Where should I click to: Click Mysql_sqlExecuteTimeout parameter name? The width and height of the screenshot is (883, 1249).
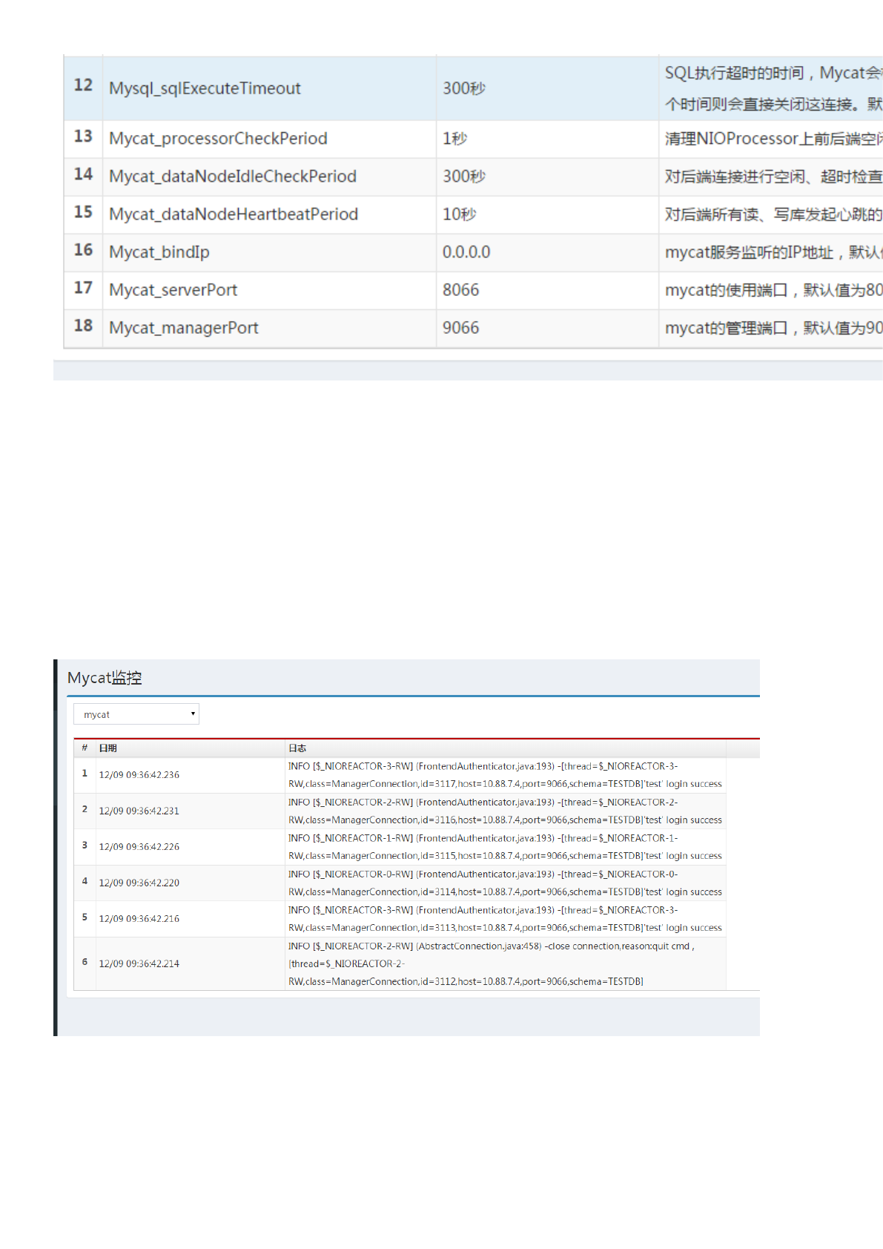205,88
